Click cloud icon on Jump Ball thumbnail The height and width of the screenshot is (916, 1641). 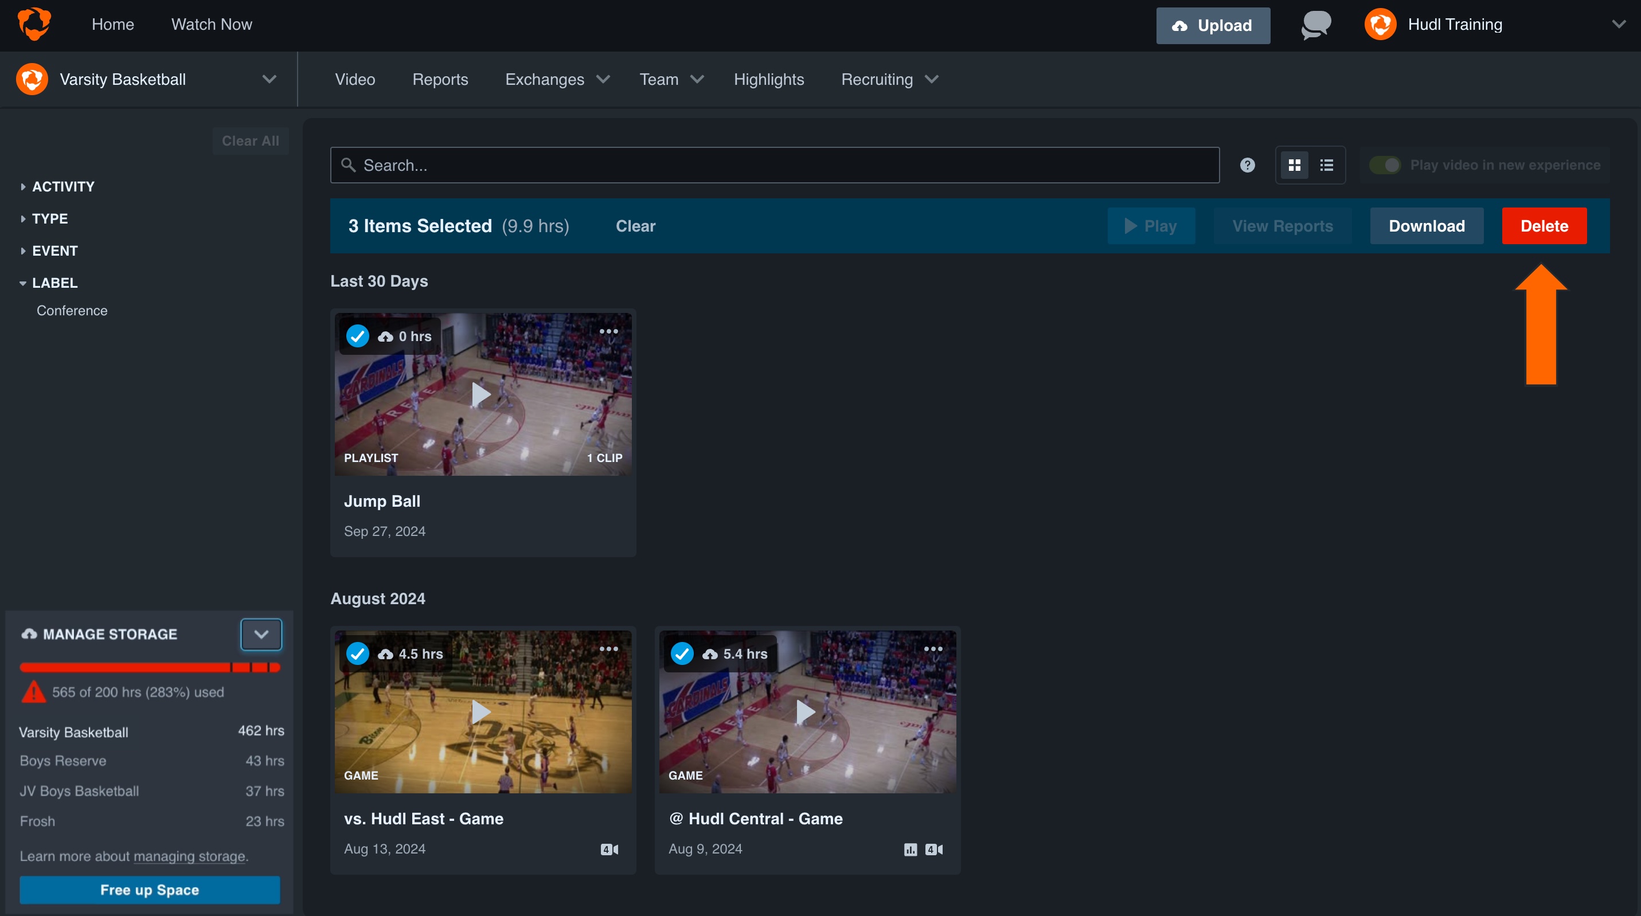(385, 336)
